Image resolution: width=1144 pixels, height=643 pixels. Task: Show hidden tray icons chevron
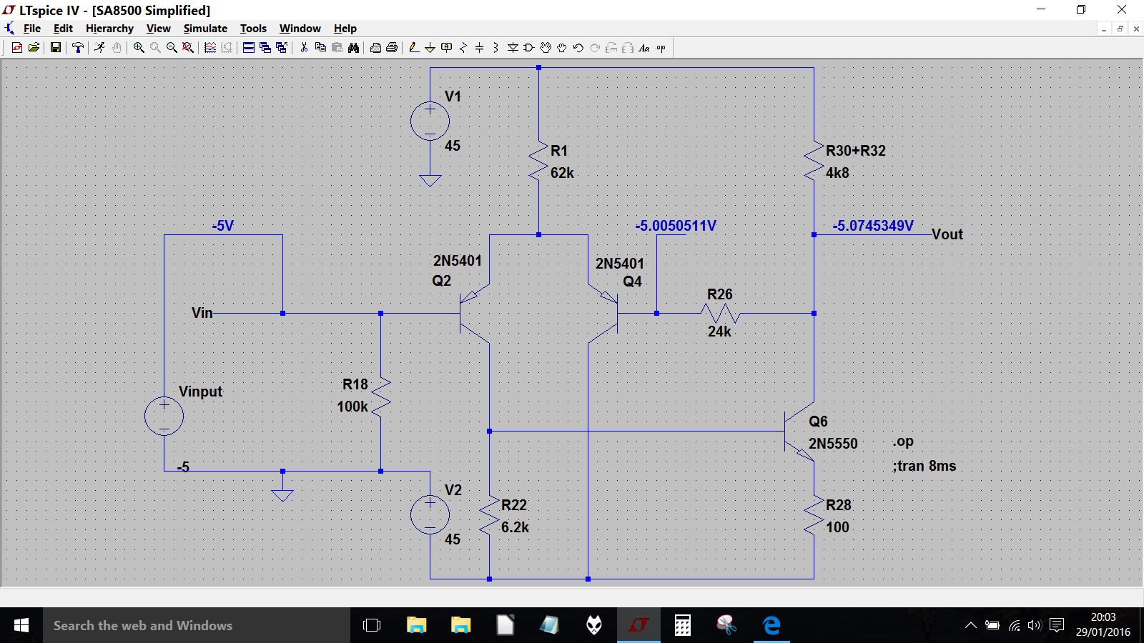tap(970, 625)
